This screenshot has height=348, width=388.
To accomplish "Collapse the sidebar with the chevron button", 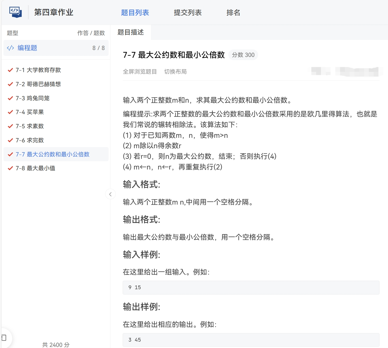I will pos(110,194).
